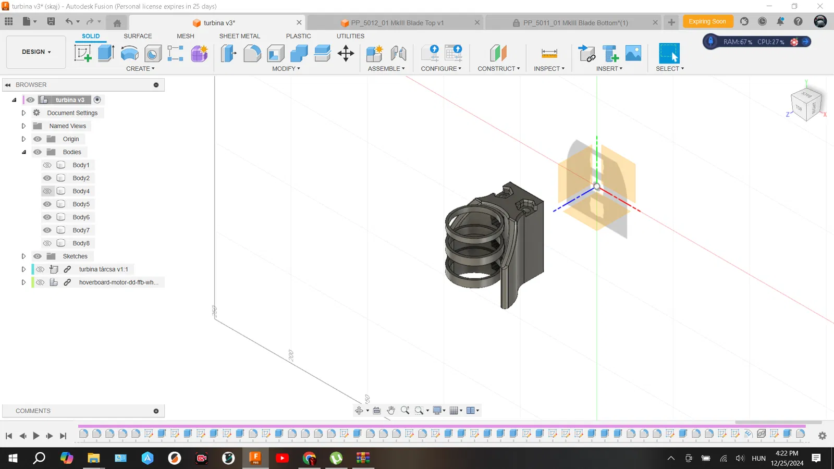Click the Expiring Soon button
Screen dimensions: 834x469
707,21
